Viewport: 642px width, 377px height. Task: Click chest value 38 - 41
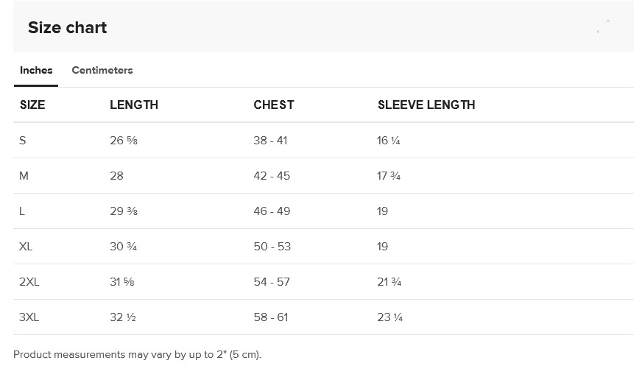point(270,141)
